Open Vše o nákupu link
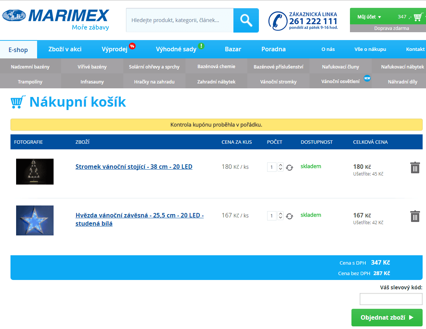Screen dimensions: 426x329 pyautogui.click(x=370, y=49)
